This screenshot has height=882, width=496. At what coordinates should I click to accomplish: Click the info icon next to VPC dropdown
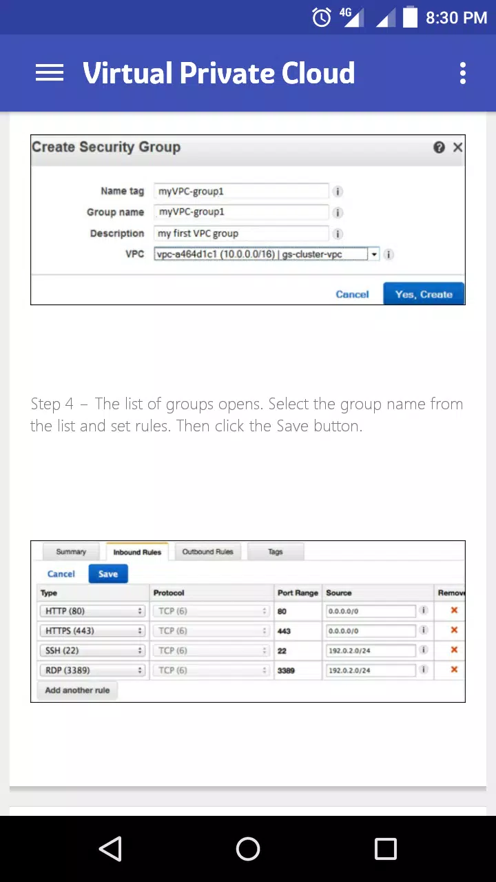[389, 254]
